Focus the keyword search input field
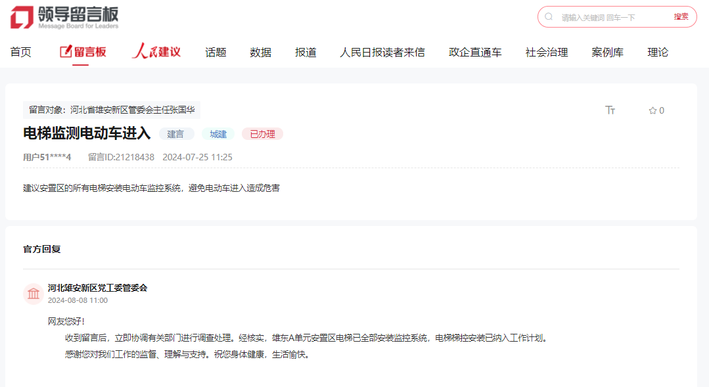This screenshot has width=709, height=387. tap(611, 17)
